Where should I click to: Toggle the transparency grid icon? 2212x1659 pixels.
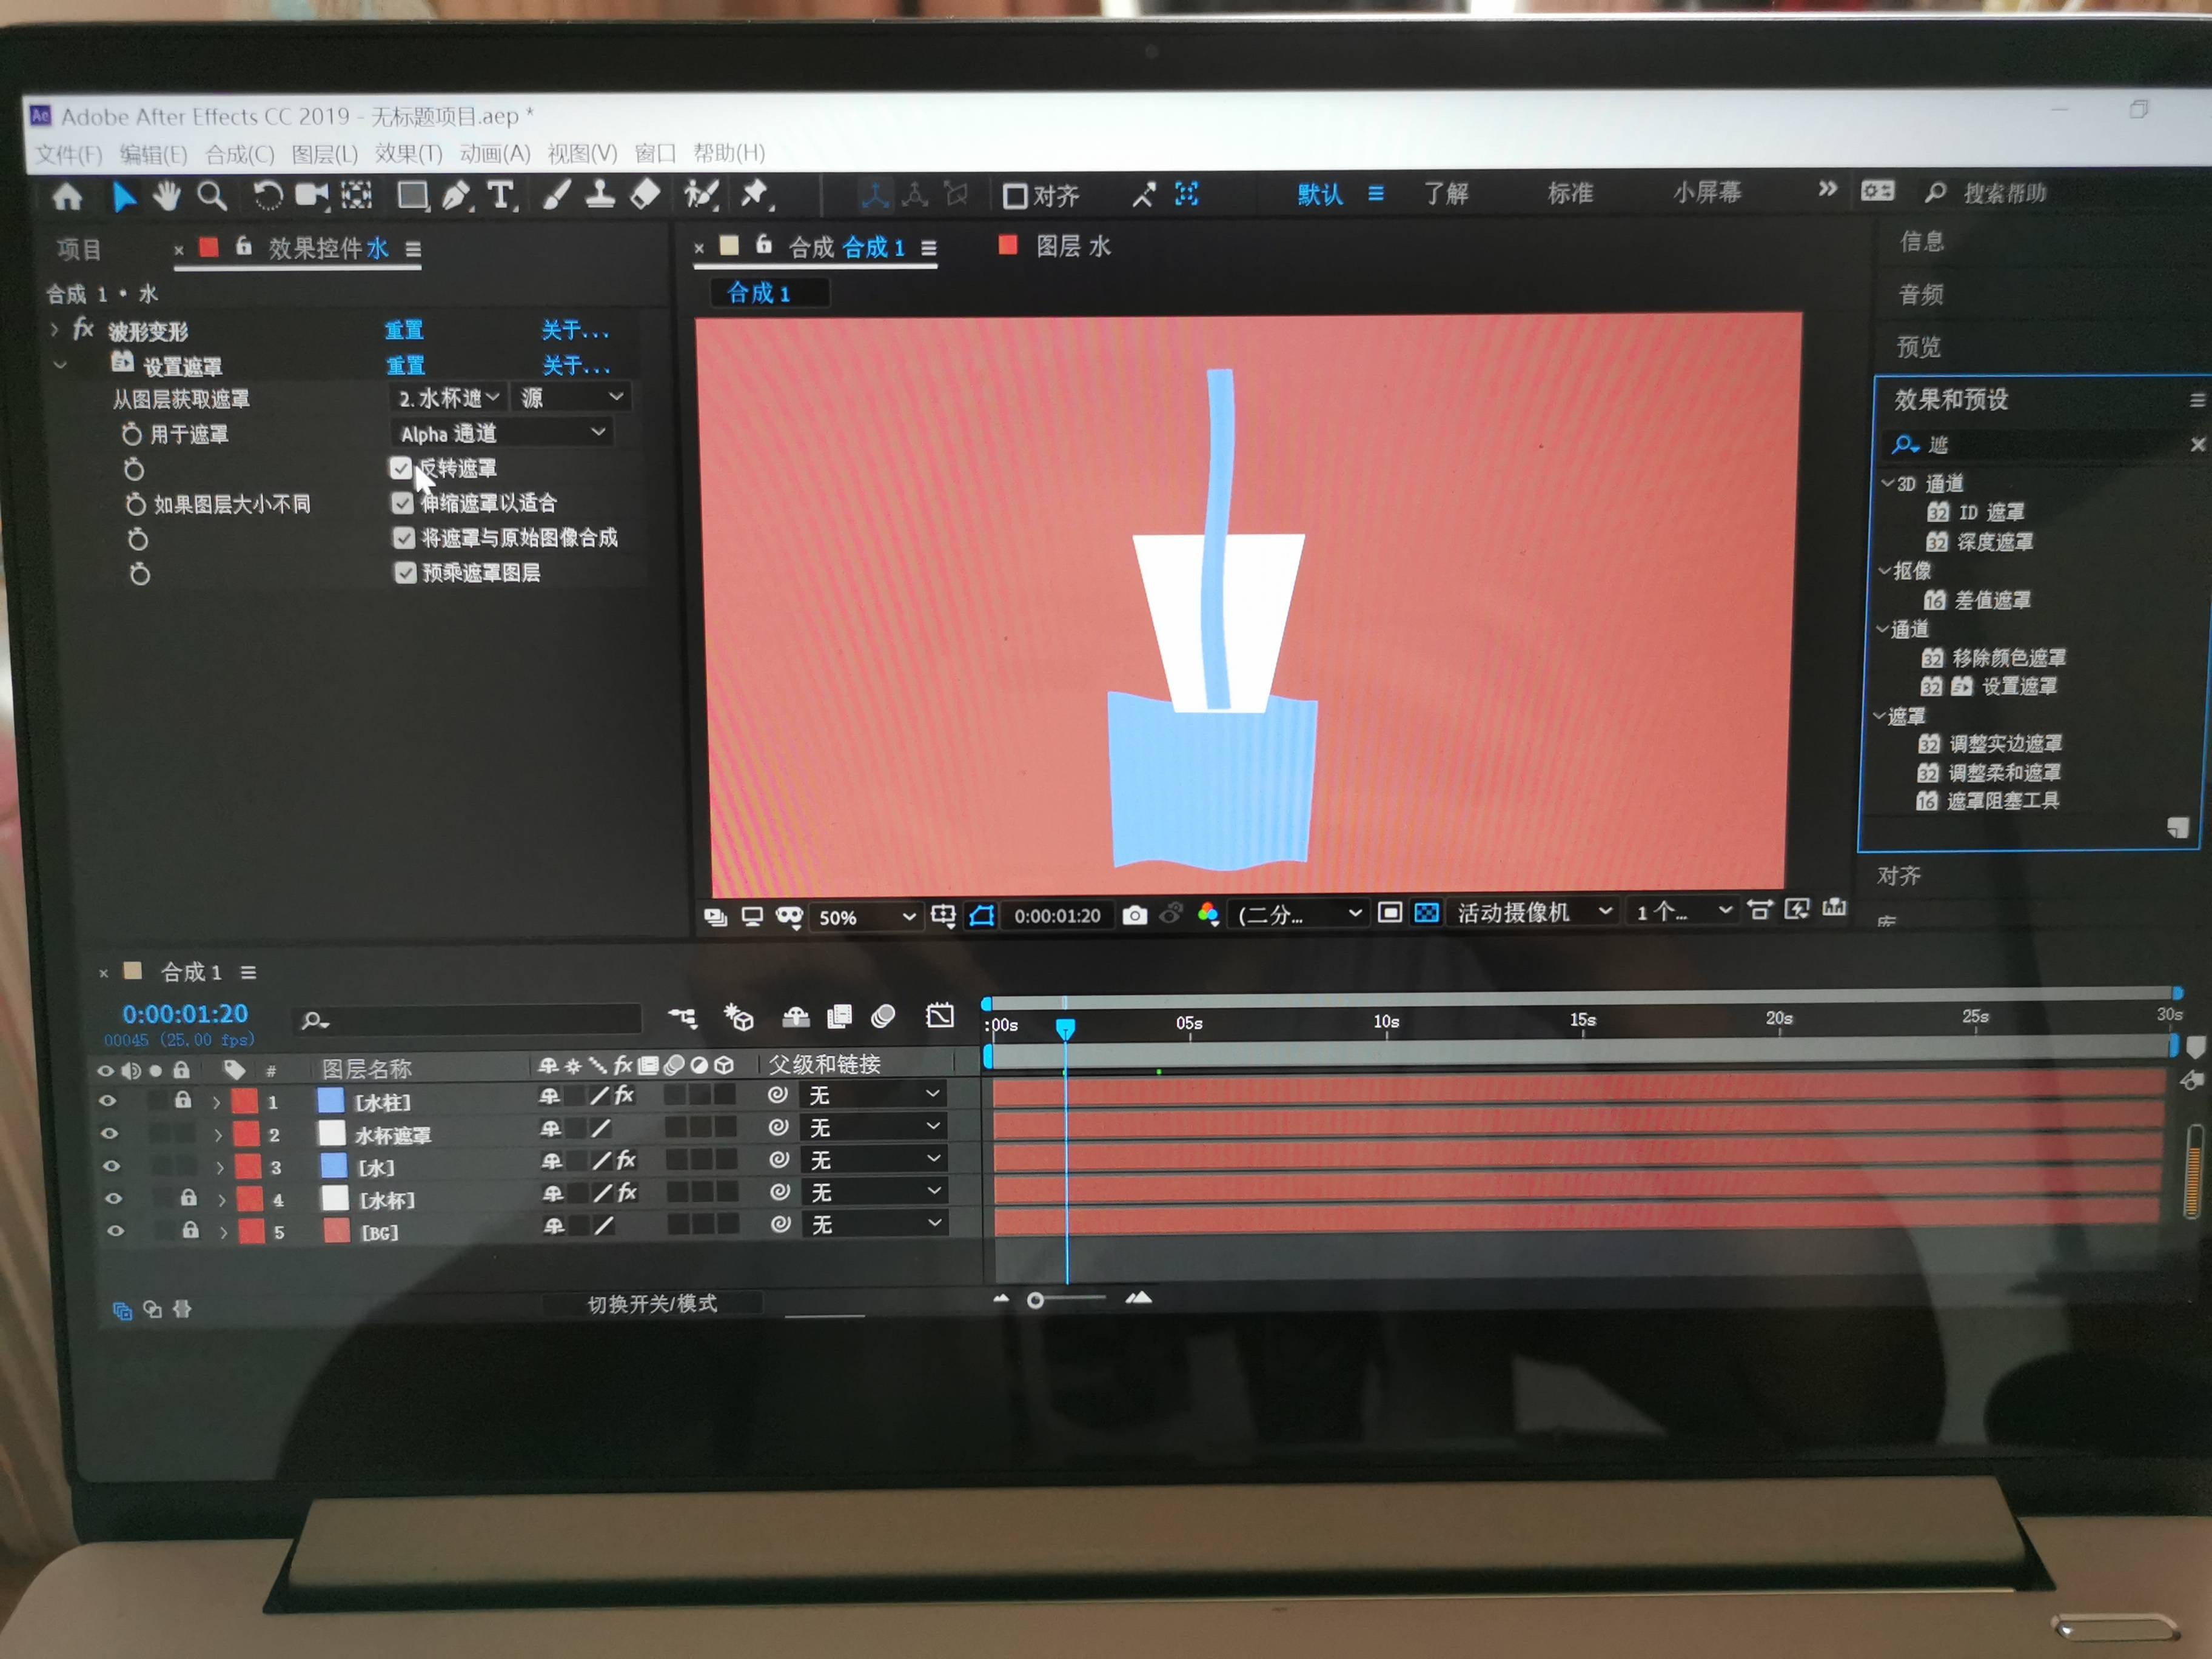coord(1426,912)
